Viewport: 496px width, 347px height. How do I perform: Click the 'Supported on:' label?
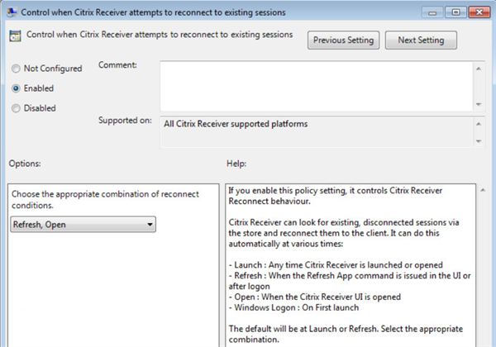(125, 121)
